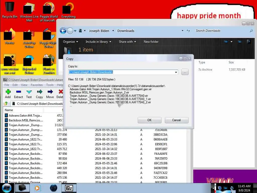
Task: Click the 7-Zip taskbar button
Action: point(69,188)
